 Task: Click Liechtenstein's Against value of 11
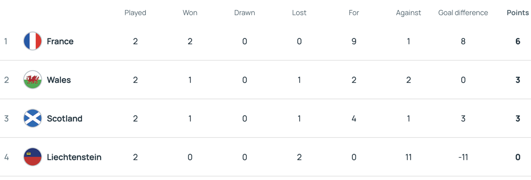click(409, 157)
